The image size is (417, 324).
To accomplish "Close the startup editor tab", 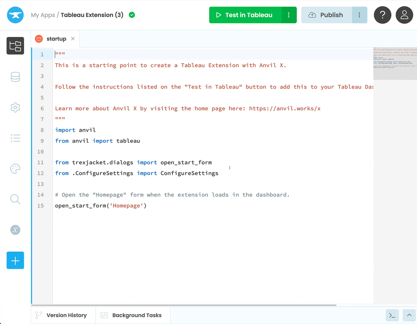I will click(x=73, y=39).
